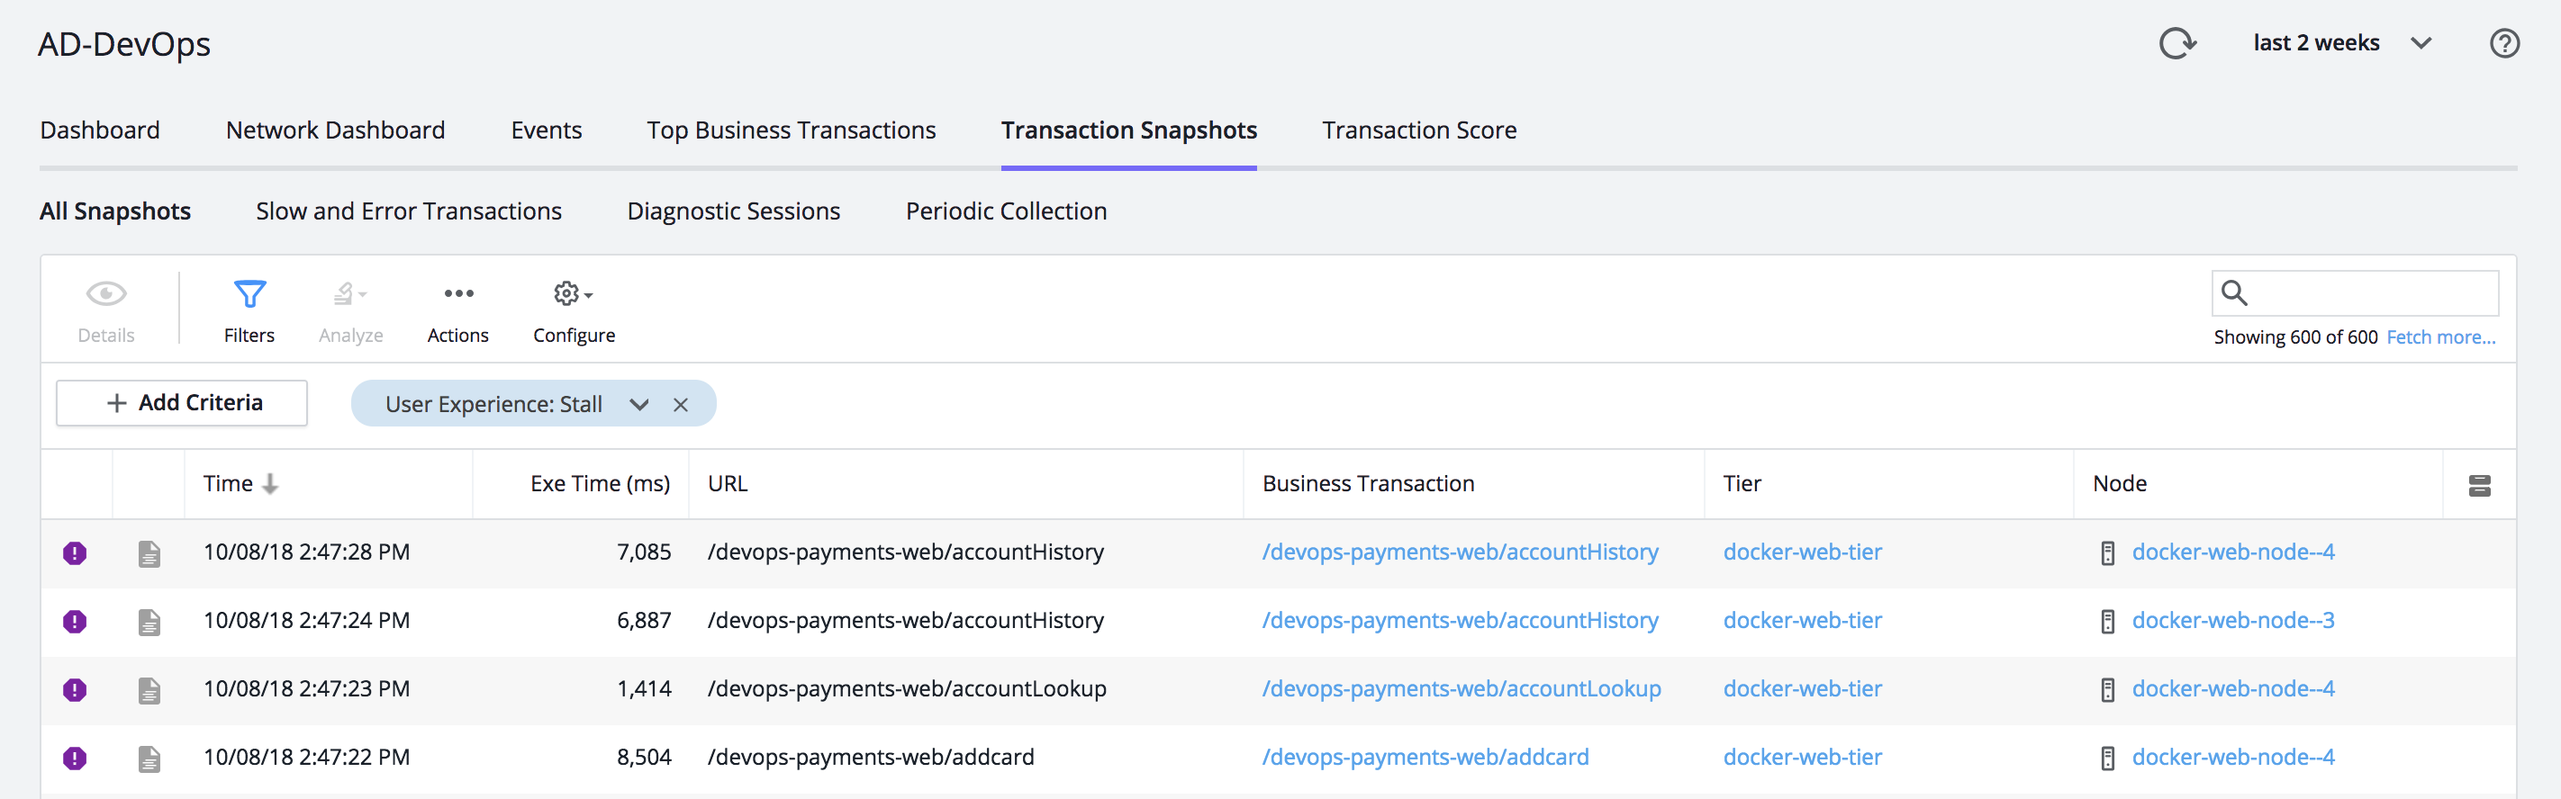Click the search magnifier icon
This screenshot has width=2561, height=799.
click(2234, 293)
